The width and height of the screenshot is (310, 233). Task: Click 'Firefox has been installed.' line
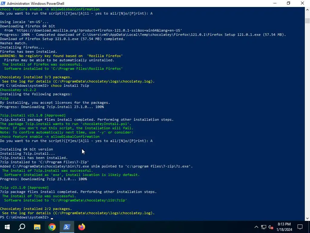coord(29,52)
